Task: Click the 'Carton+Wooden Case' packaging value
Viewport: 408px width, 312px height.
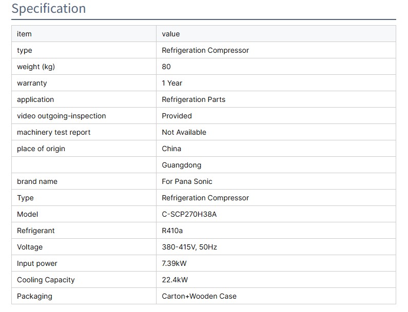Action: (x=199, y=296)
